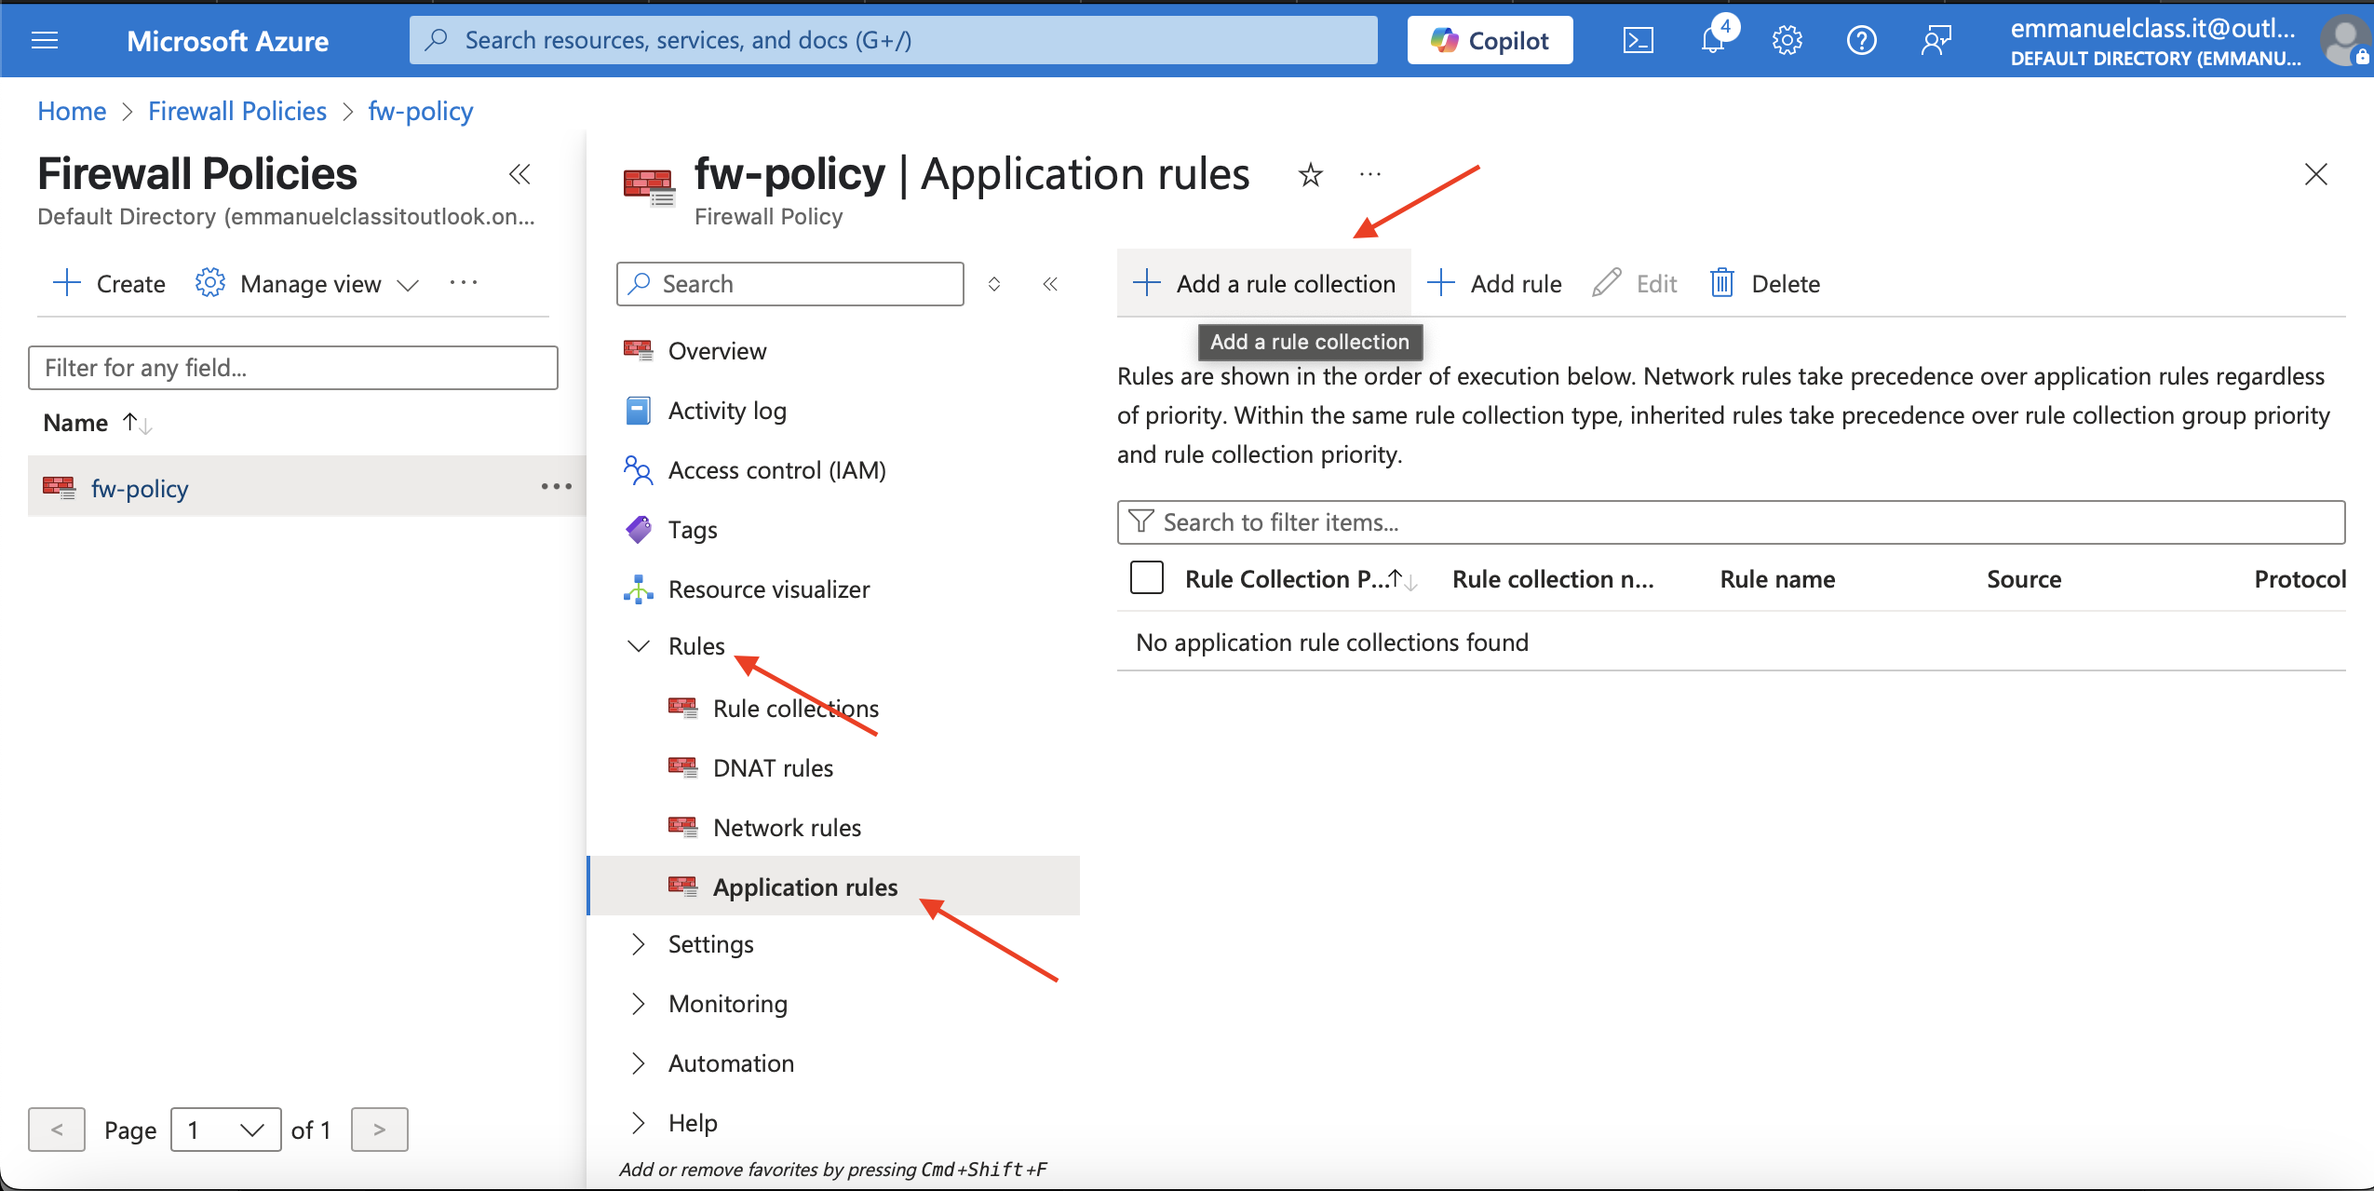Click Add rule in toolbar
The height and width of the screenshot is (1191, 2374).
click(x=1494, y=283)
